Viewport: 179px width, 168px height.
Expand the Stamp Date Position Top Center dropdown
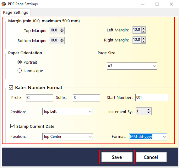coord(68,137)
